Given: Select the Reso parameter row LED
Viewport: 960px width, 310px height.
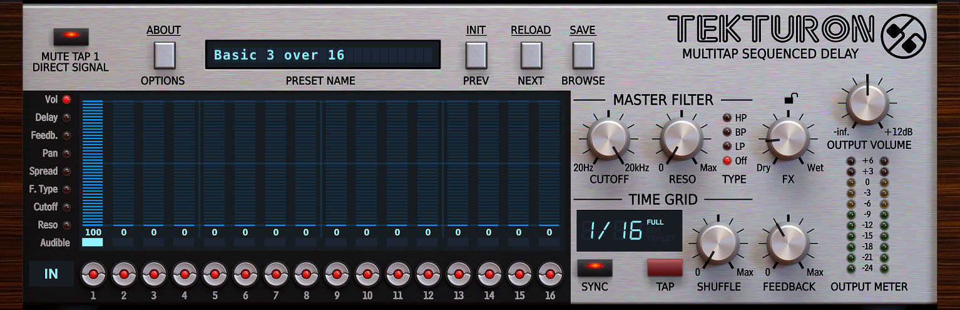Looking at the screenshot, I should 67,225.
